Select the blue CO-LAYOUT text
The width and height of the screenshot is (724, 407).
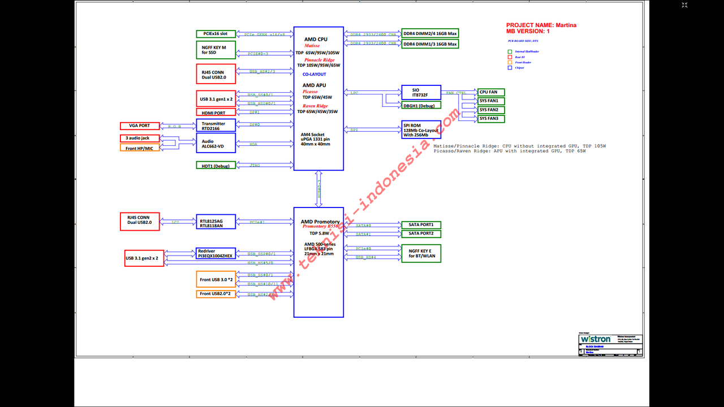[314, 74]
